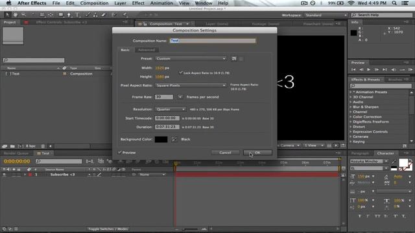Click the timeline zoom slider

(x=190, y=229)
